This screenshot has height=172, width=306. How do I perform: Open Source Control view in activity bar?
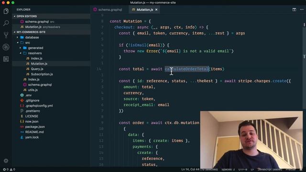(6, 35)
